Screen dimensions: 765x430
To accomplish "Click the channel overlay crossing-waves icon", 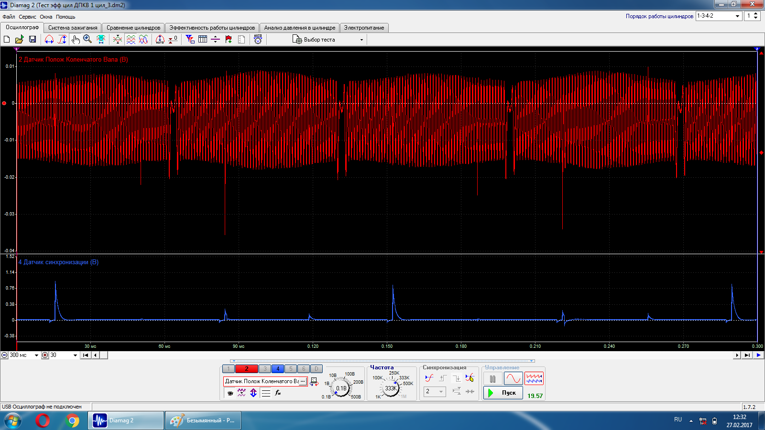I will click(x=118, y=39).
